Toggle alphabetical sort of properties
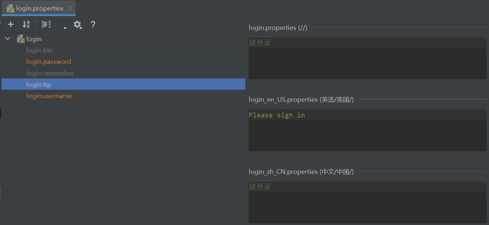This screenshot has height=225, width=489. pyautogui.click(x=26, y=24)
